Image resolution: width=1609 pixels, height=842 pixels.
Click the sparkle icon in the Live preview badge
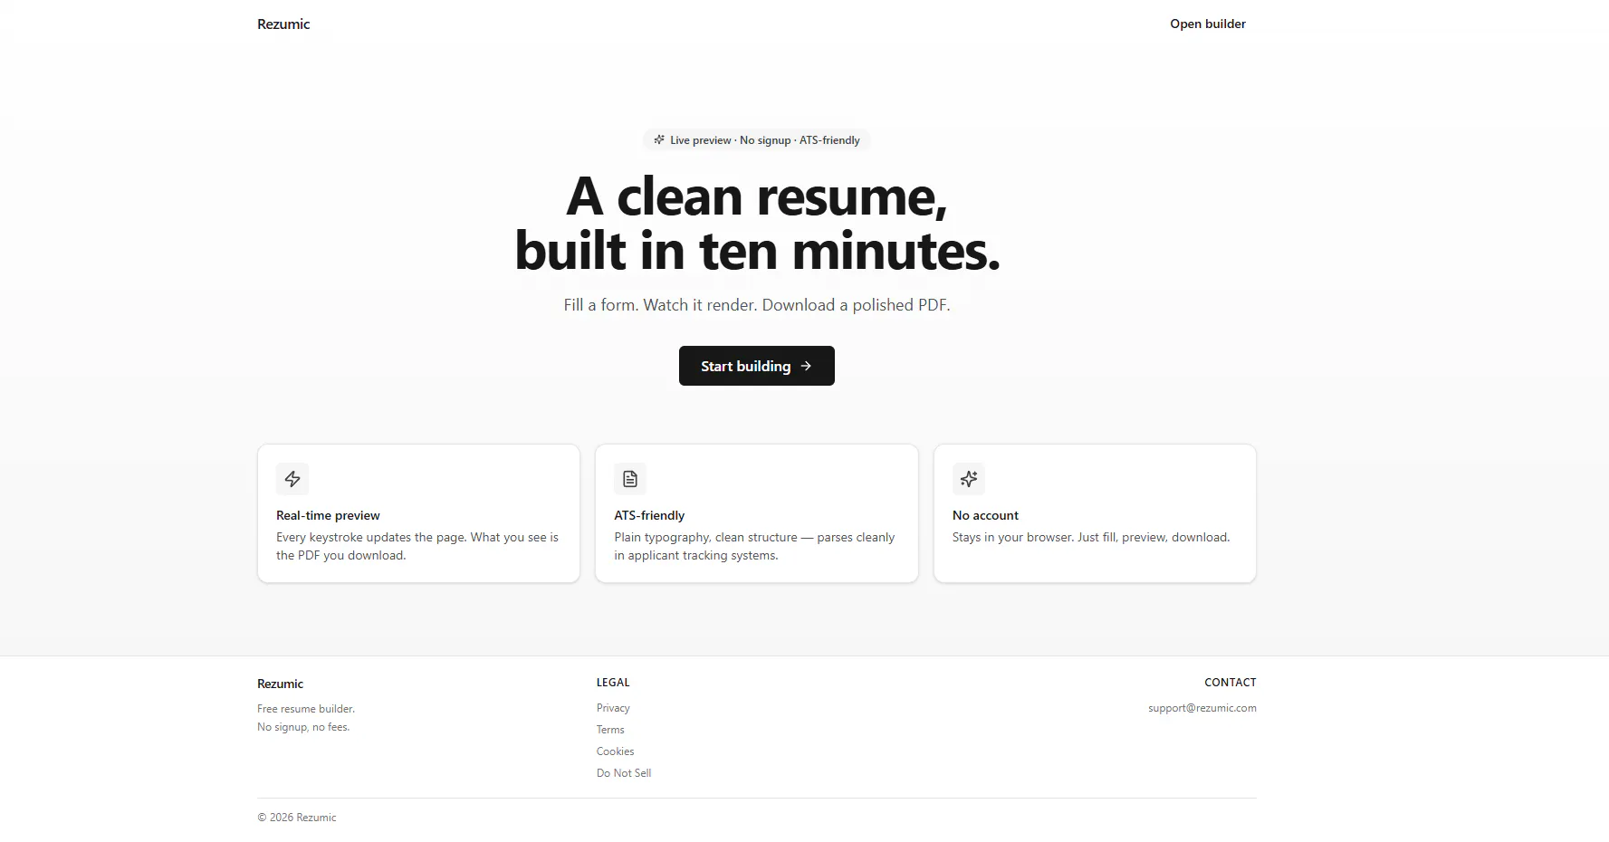tap(659, 140)
